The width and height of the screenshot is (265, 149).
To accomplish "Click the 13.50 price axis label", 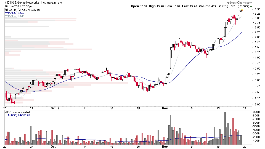I will (256, 9).
